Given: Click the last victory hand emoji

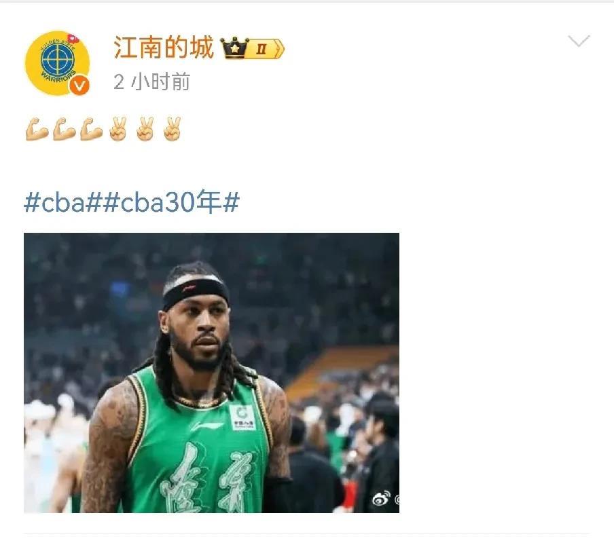Looking at the screenshot, I should (173, 129).
